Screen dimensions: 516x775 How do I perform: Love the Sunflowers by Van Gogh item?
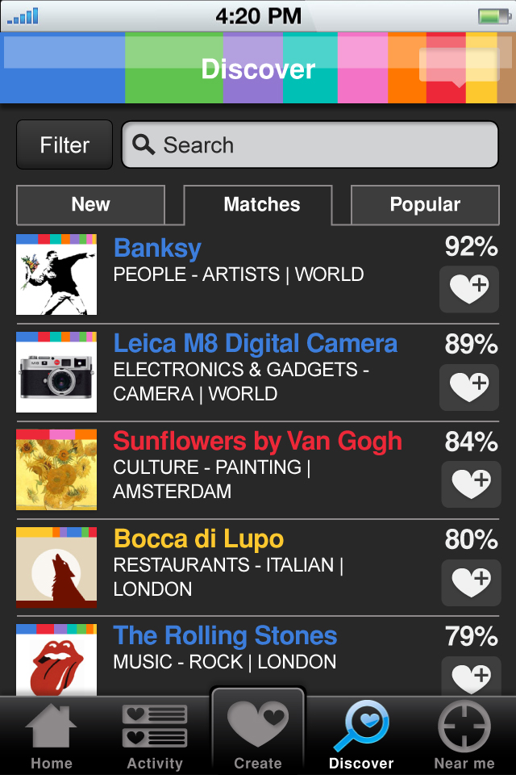(x=471, y=484)
